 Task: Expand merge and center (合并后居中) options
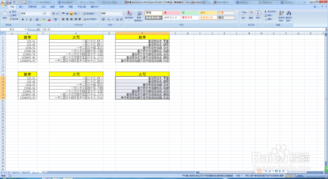point(98,19)
